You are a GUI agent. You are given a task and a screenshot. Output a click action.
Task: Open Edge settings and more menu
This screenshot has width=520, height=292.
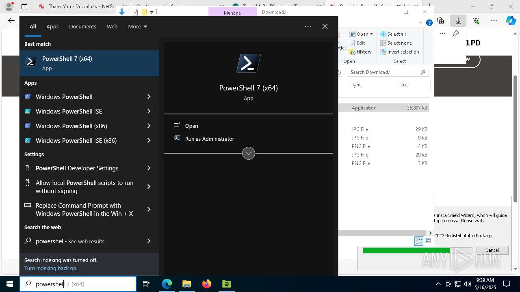(494, 21)
